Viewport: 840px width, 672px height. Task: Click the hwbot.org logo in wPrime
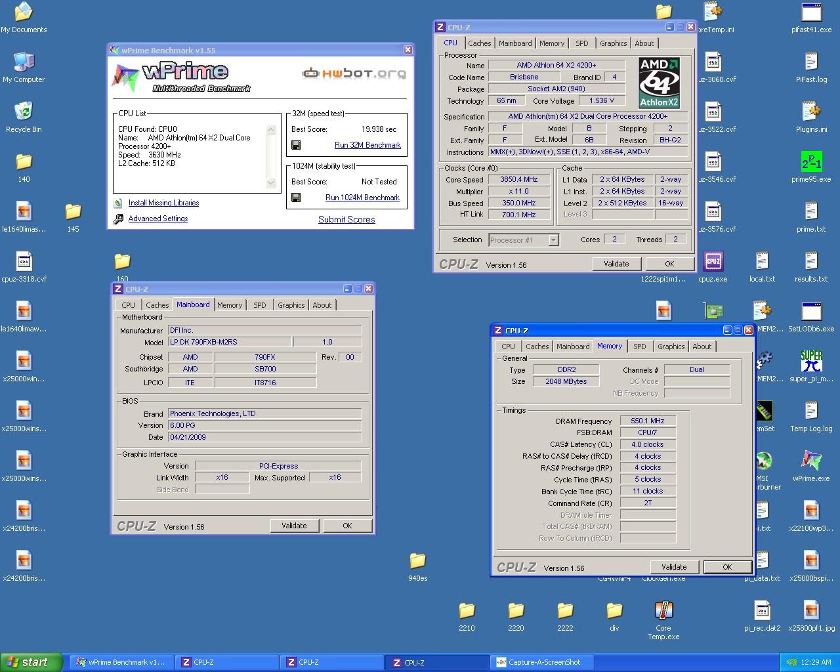click(x=353, y=73)
